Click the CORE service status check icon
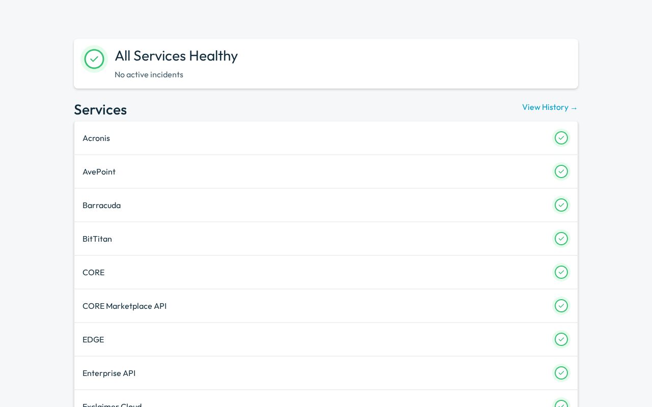The height and width of the screenshot is (407, 652). (x=561, y=272)
